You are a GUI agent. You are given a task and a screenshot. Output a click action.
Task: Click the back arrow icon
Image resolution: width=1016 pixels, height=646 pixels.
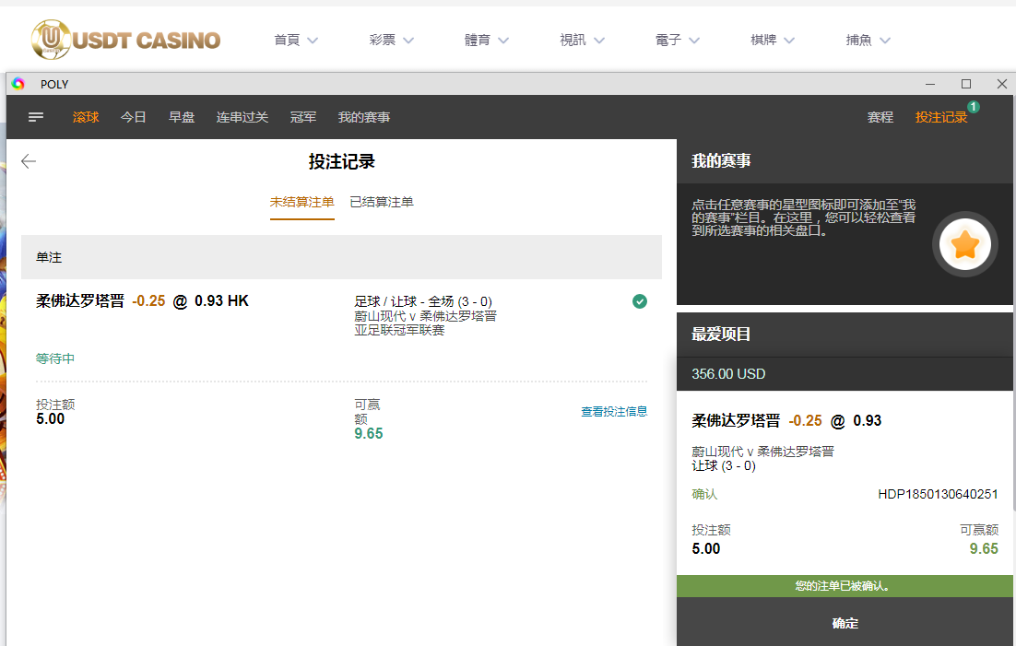[29, 162]
